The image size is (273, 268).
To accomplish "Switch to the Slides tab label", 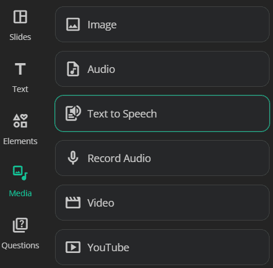I will [x=20, y=37].
